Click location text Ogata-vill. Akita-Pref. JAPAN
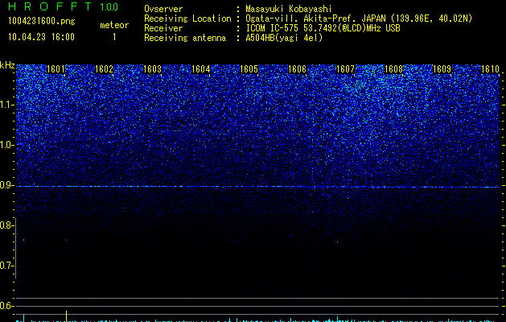The height and width of the screenshot is (322, 506). (x=315, y=19)
